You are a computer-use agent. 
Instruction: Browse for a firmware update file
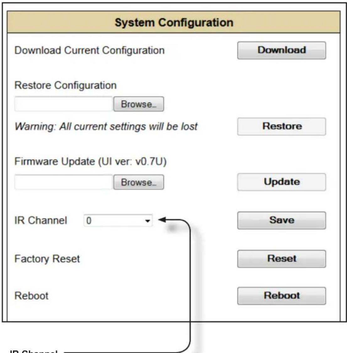point(139,182)
